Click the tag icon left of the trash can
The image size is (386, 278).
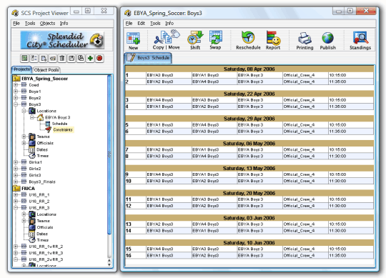click(x=53, y=59)
